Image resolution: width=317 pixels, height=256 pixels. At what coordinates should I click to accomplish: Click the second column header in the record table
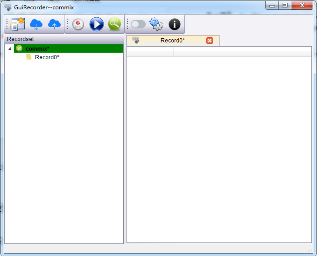(x=242, y=52)
